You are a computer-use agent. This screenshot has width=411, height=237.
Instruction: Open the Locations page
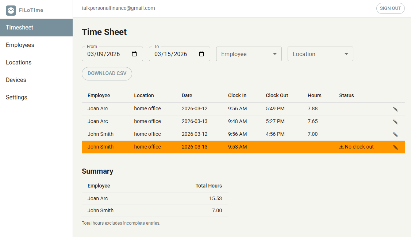[x=19, y=62]
